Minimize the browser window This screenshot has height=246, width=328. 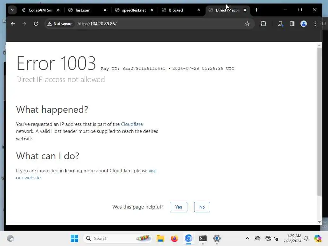pos(285,10)
